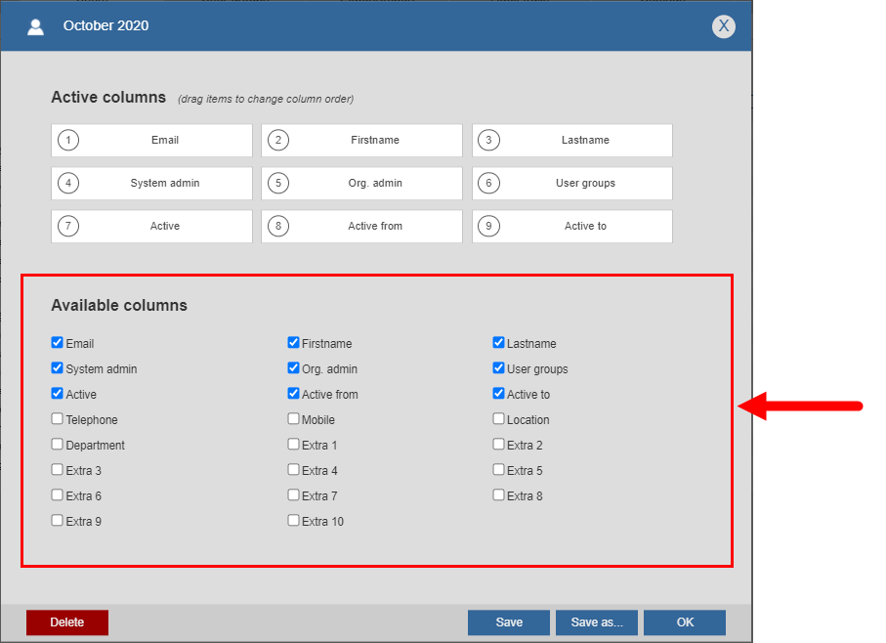Uncheck the Firstname column checkbox
Screen dimensions: 886x643
click(293, 342)
